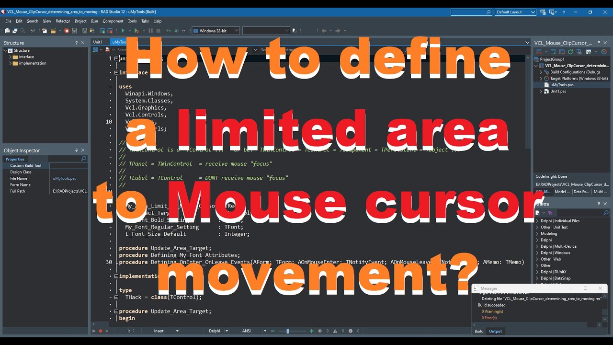Close the Structure panel
613x345 pixels.
(x=83, y=43)
